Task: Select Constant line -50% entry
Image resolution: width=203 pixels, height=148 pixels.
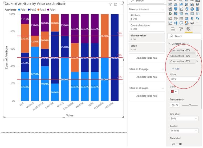Action: pyautogui.click(x=182, y=56)
